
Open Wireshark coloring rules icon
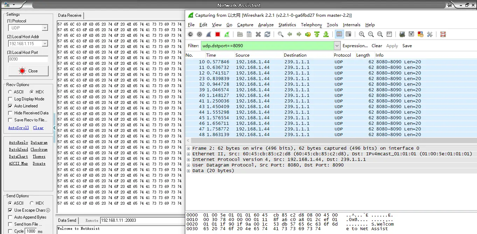(420, 34)
